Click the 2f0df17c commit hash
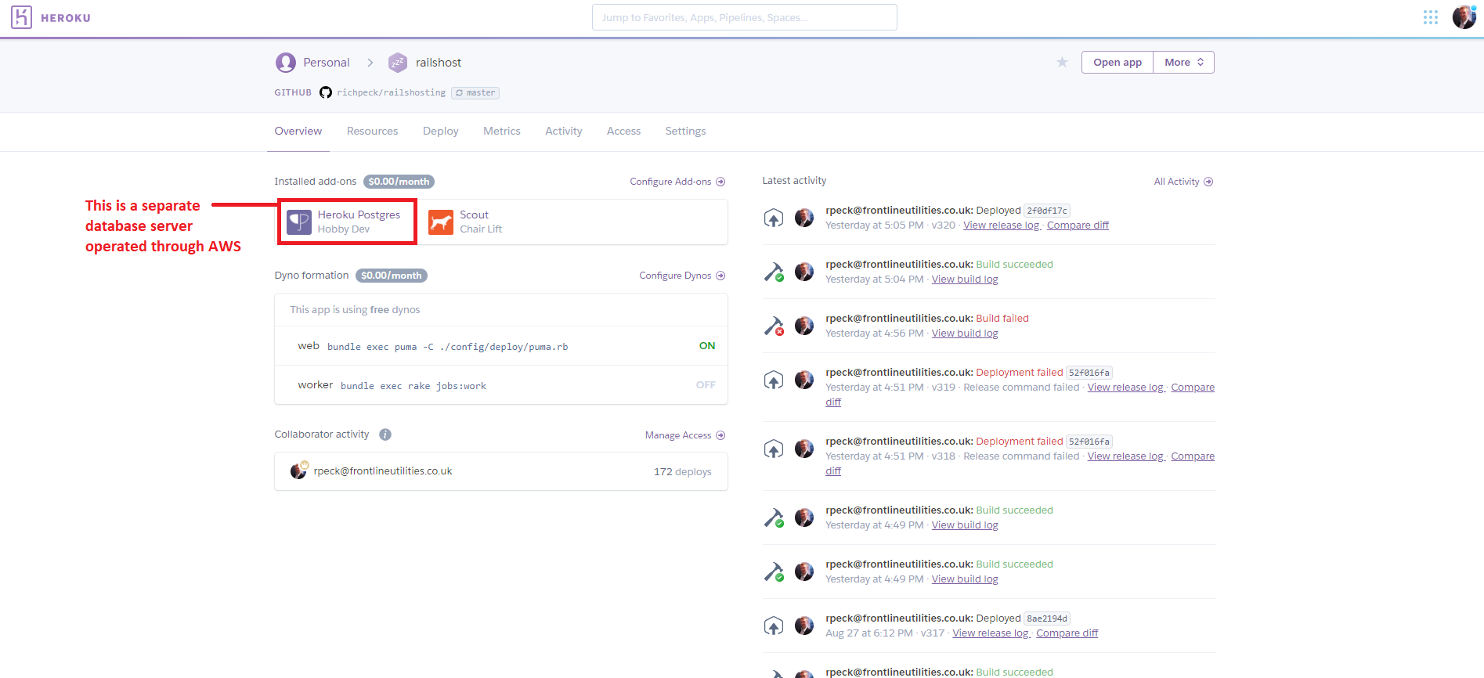Image resolution: width=1484 pixels, height=678 pixels. click(x=1047, y=211)
